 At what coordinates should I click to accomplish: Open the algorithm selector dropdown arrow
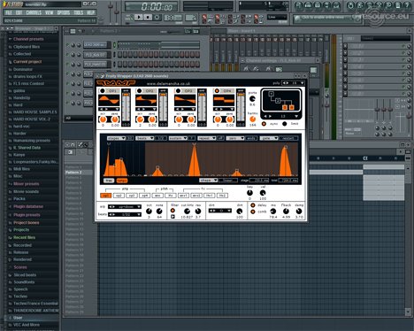coord(296,117)
